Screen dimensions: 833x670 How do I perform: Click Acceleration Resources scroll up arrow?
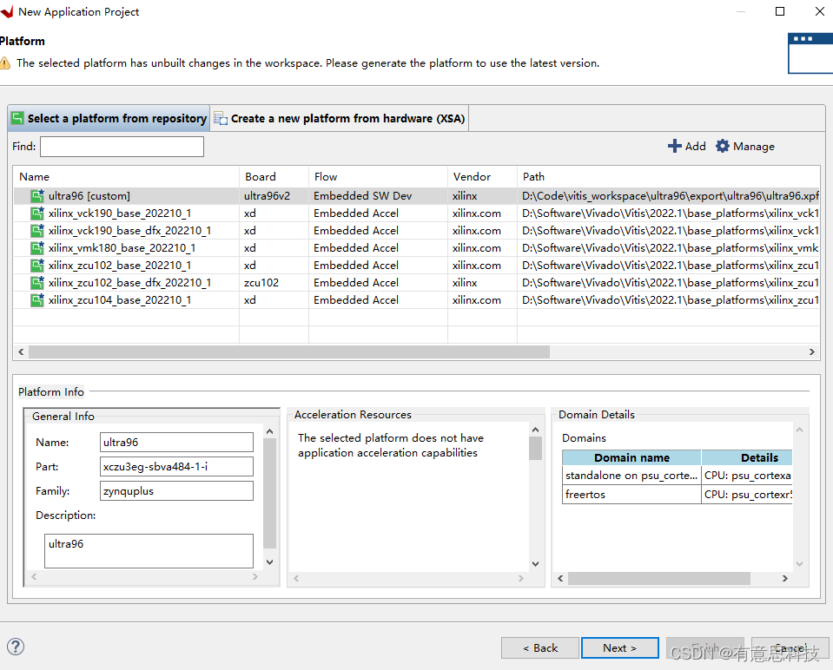[535, 430]
